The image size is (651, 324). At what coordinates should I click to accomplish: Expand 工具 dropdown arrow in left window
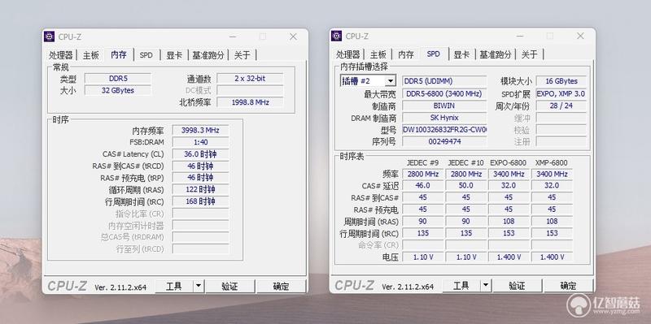[199, 286]
